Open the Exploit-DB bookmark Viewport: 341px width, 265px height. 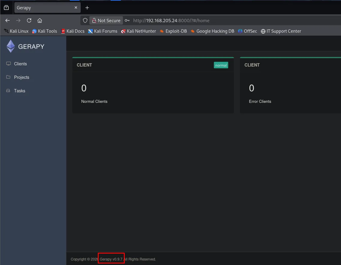pyautogui.click(x=173, y=31)
